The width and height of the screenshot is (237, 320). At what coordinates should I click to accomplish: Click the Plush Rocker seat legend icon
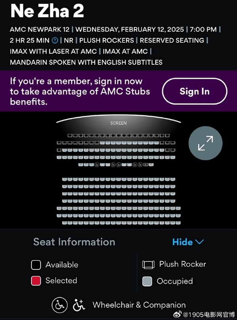[148, 265]
